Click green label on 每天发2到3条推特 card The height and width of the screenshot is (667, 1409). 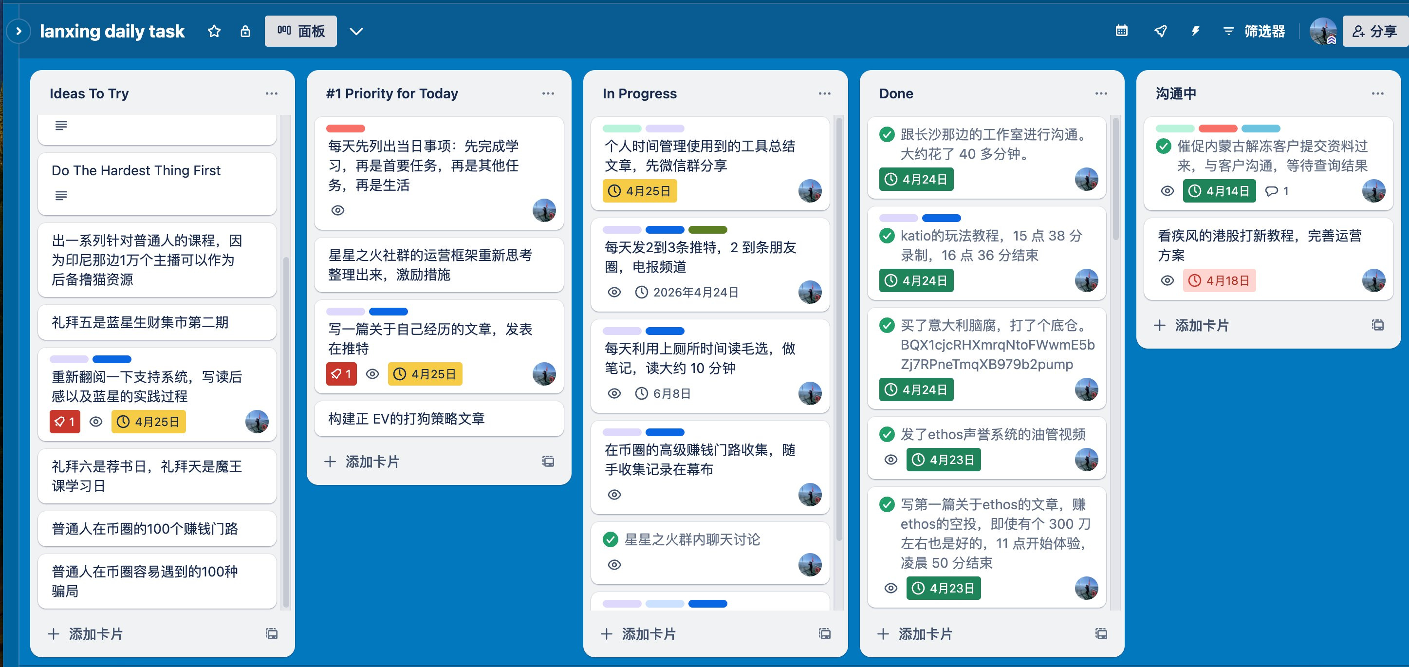pyautogui.click(x=707, y=230)
